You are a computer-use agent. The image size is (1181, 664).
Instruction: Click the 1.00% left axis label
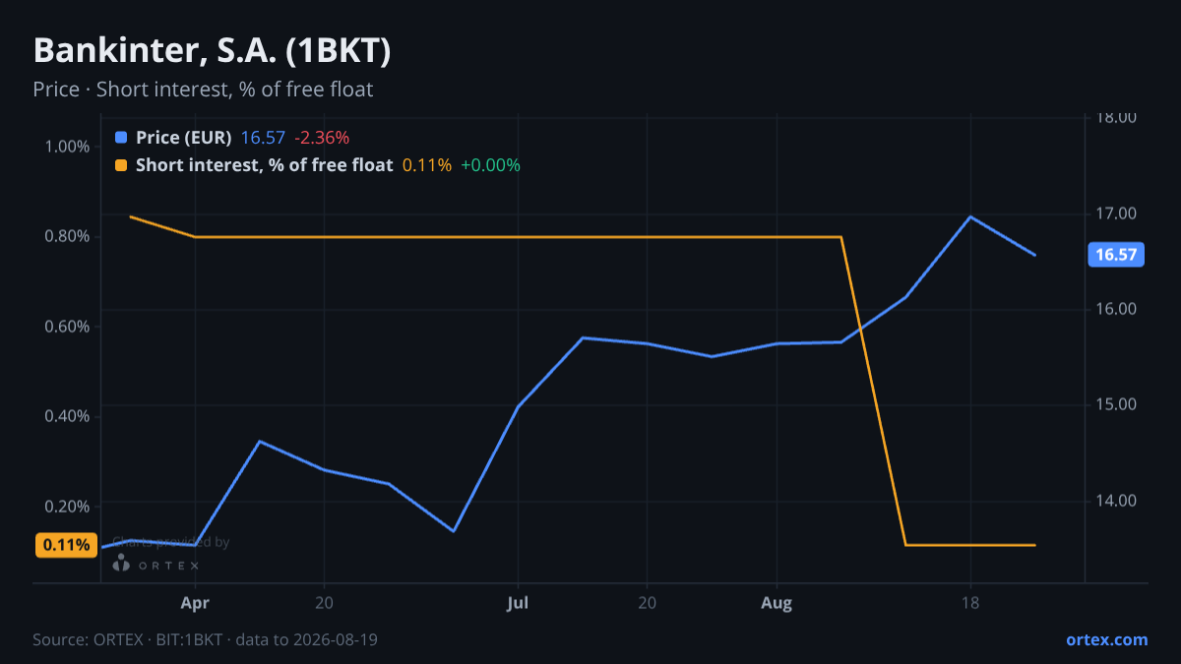[x=67, y=147]
